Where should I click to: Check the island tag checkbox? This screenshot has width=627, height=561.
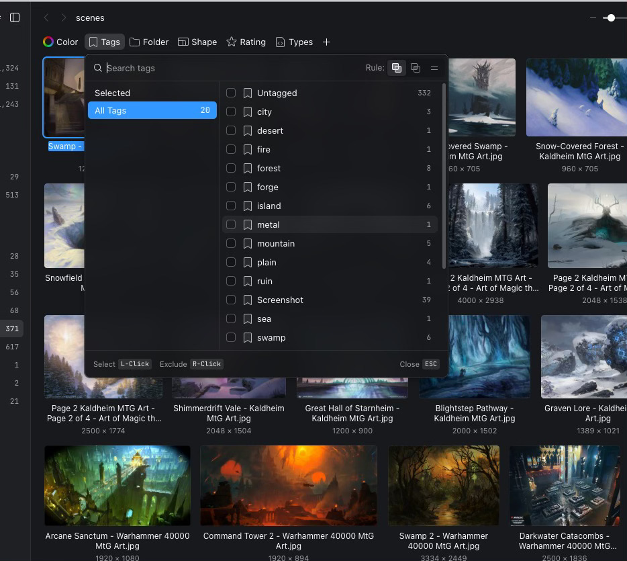coord(231,206)
